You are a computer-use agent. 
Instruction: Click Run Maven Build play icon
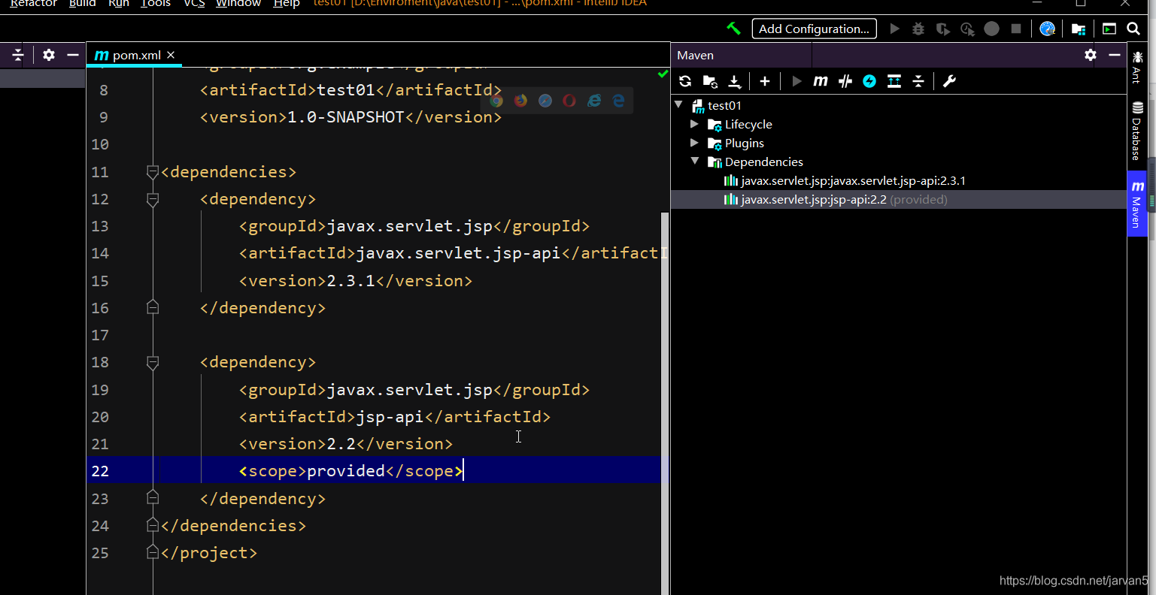point(796,81)
